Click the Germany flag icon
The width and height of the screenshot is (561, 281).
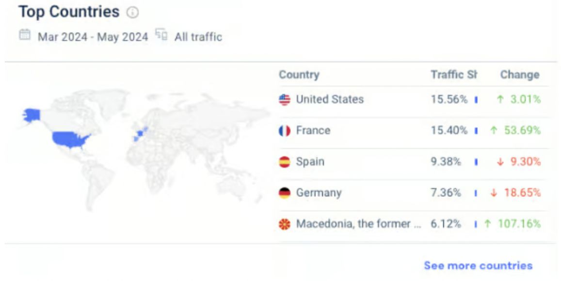tap(285, 193)
